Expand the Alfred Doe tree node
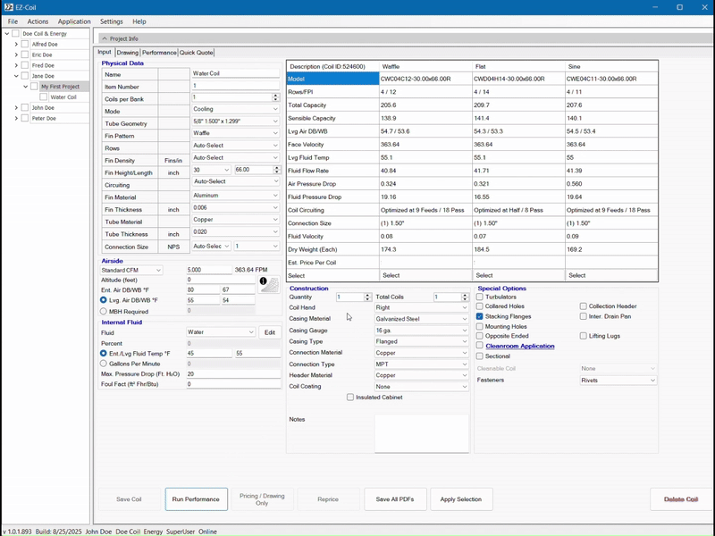 pyautogui.click(x=16, y=44)
